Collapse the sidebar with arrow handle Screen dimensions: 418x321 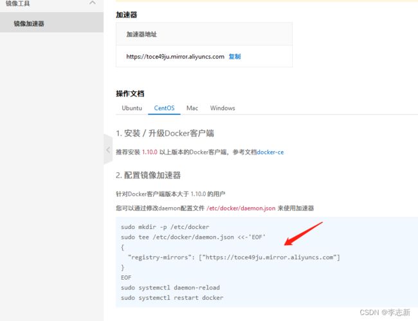(108, 150)
